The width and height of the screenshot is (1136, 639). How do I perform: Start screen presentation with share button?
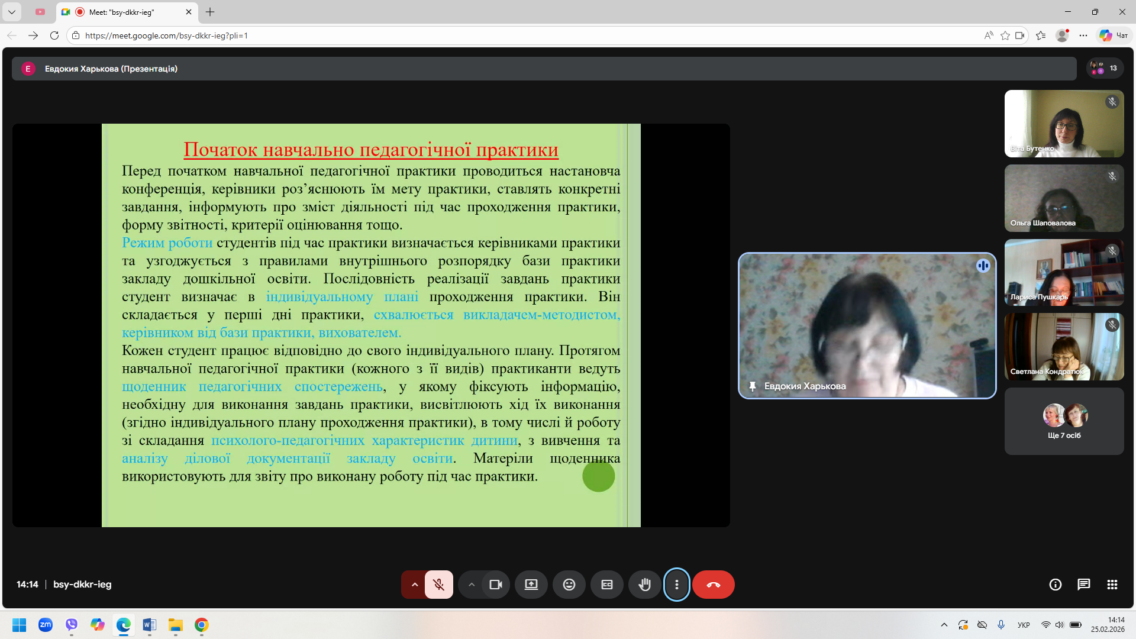point(531,585)
